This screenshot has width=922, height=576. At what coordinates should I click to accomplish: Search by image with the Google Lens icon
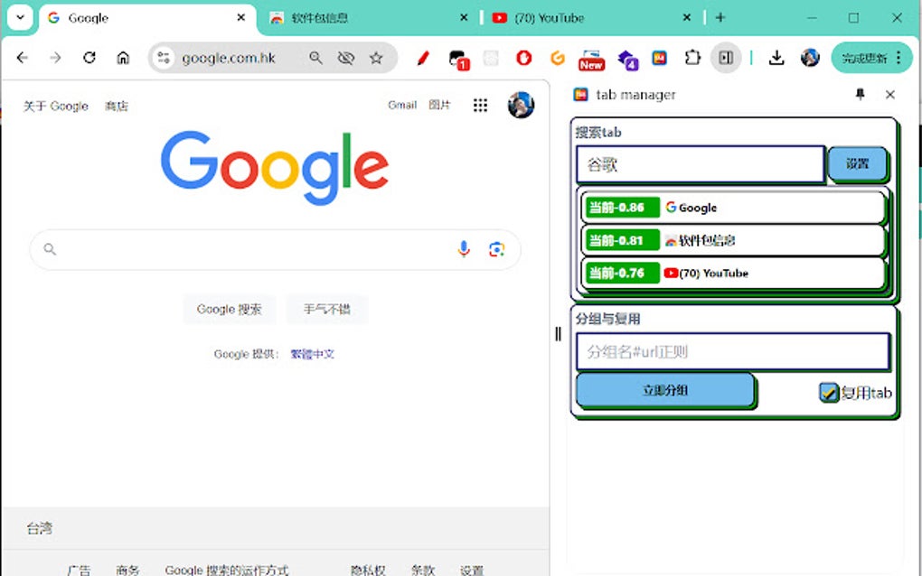(x=496, y=249)
